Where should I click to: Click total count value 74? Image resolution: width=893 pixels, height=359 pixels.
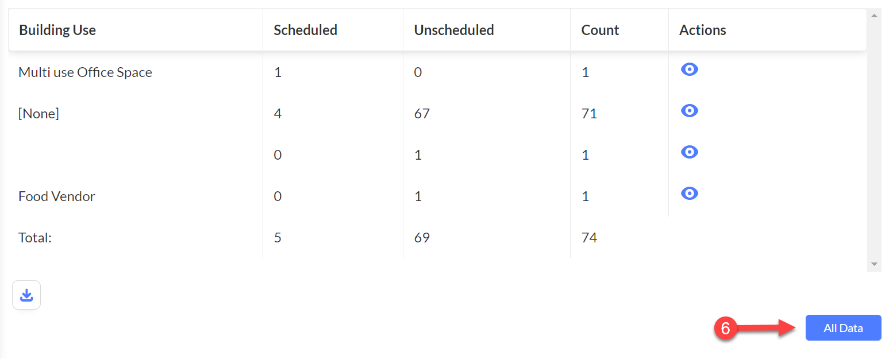point(589,238)
